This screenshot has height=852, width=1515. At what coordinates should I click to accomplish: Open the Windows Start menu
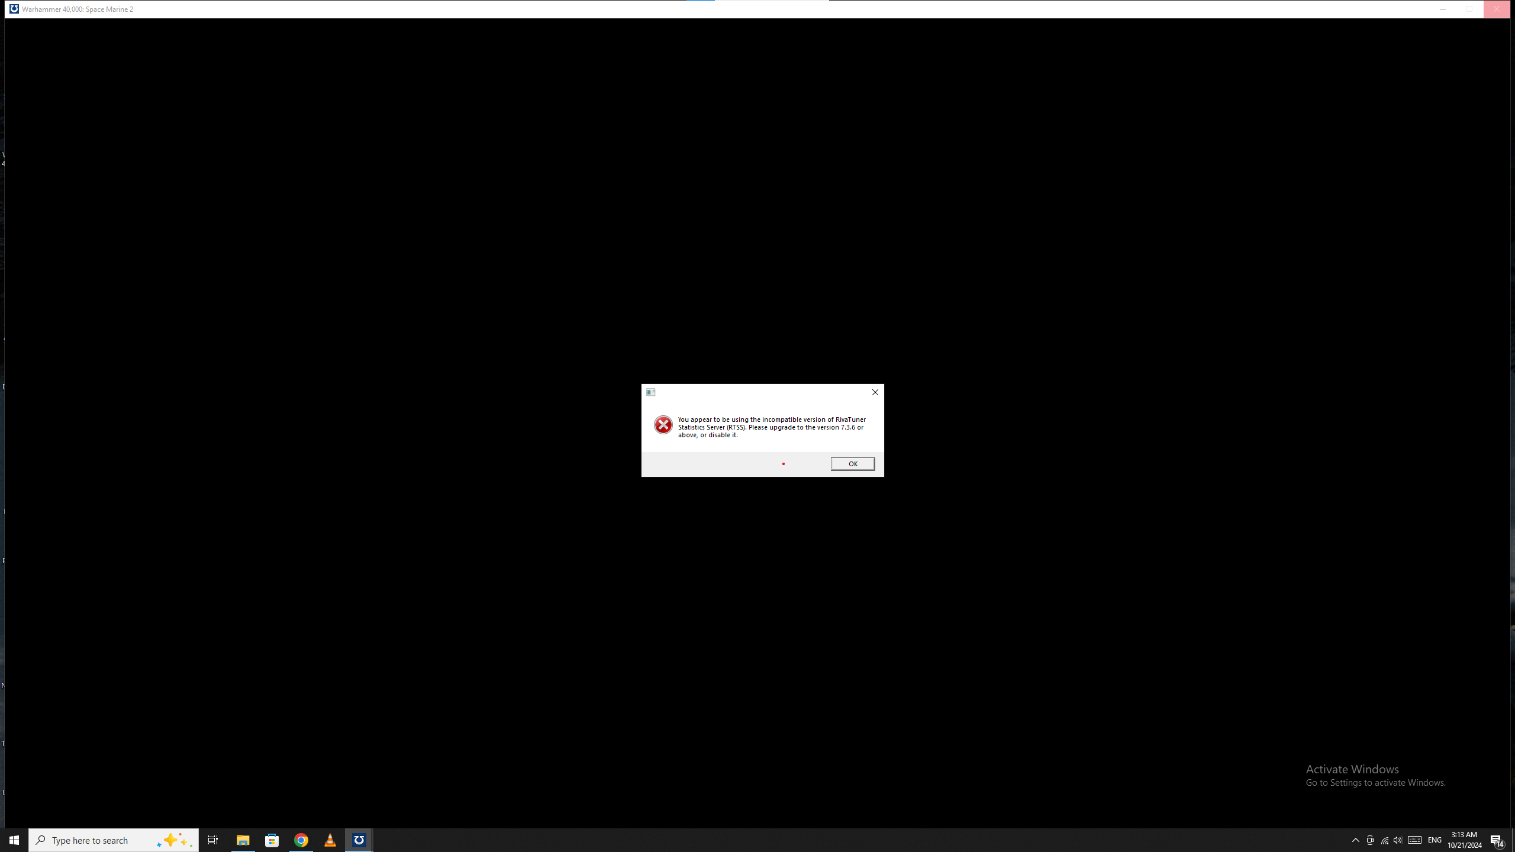tap(14, 840)
